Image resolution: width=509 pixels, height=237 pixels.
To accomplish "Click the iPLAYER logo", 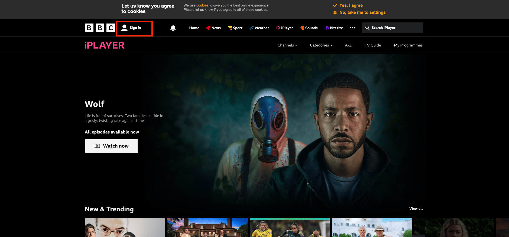I will tap(104, 45).
